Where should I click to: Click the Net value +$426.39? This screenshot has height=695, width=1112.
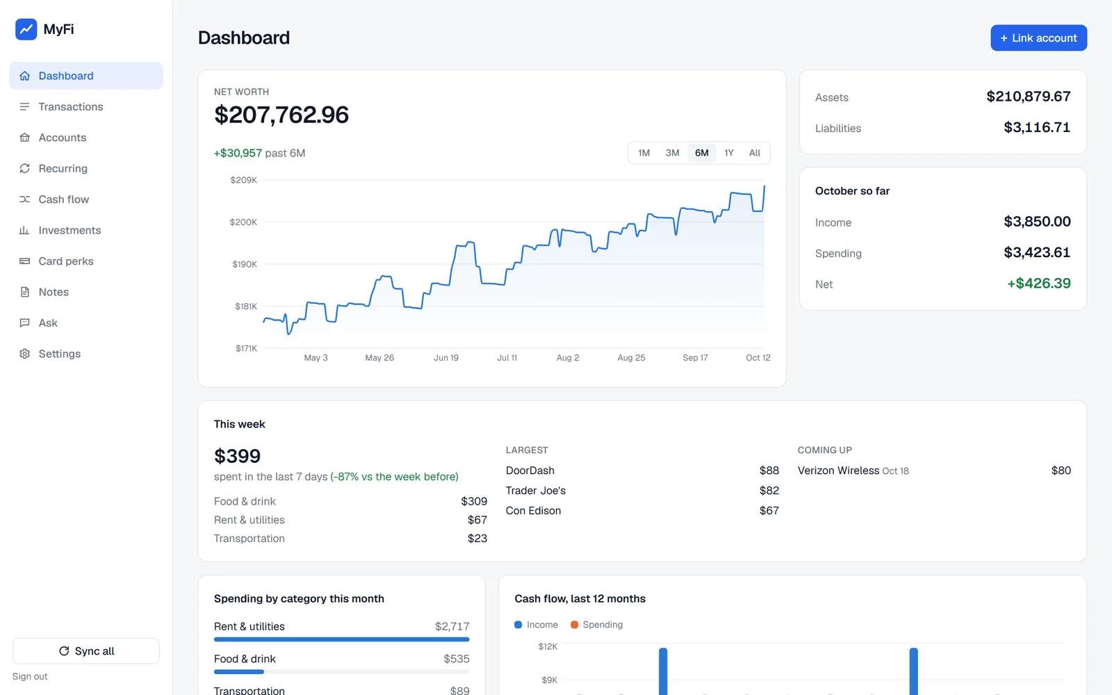(x=1038, y=284)
